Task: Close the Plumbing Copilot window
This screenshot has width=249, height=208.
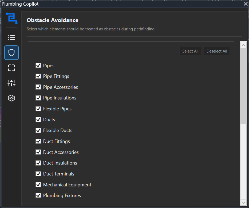Action: [x=246, y=4]
